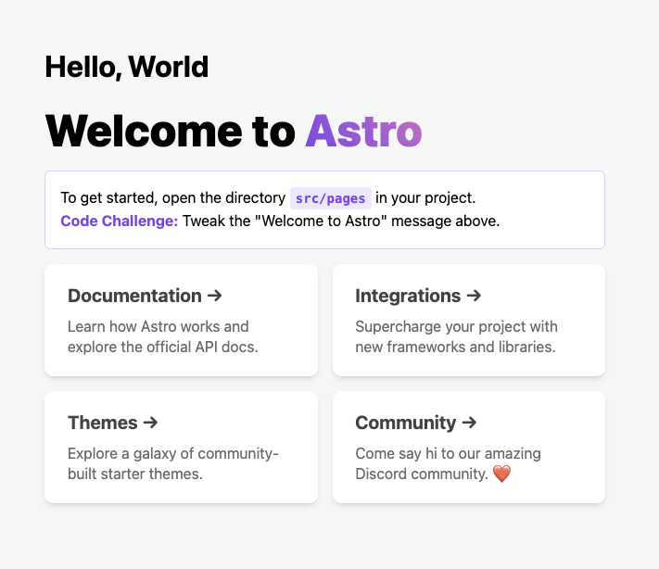The height and width of the screenshot is (569, 659).
Task: Click the purple 'Astro' gradient word
Action: [363, 132]
